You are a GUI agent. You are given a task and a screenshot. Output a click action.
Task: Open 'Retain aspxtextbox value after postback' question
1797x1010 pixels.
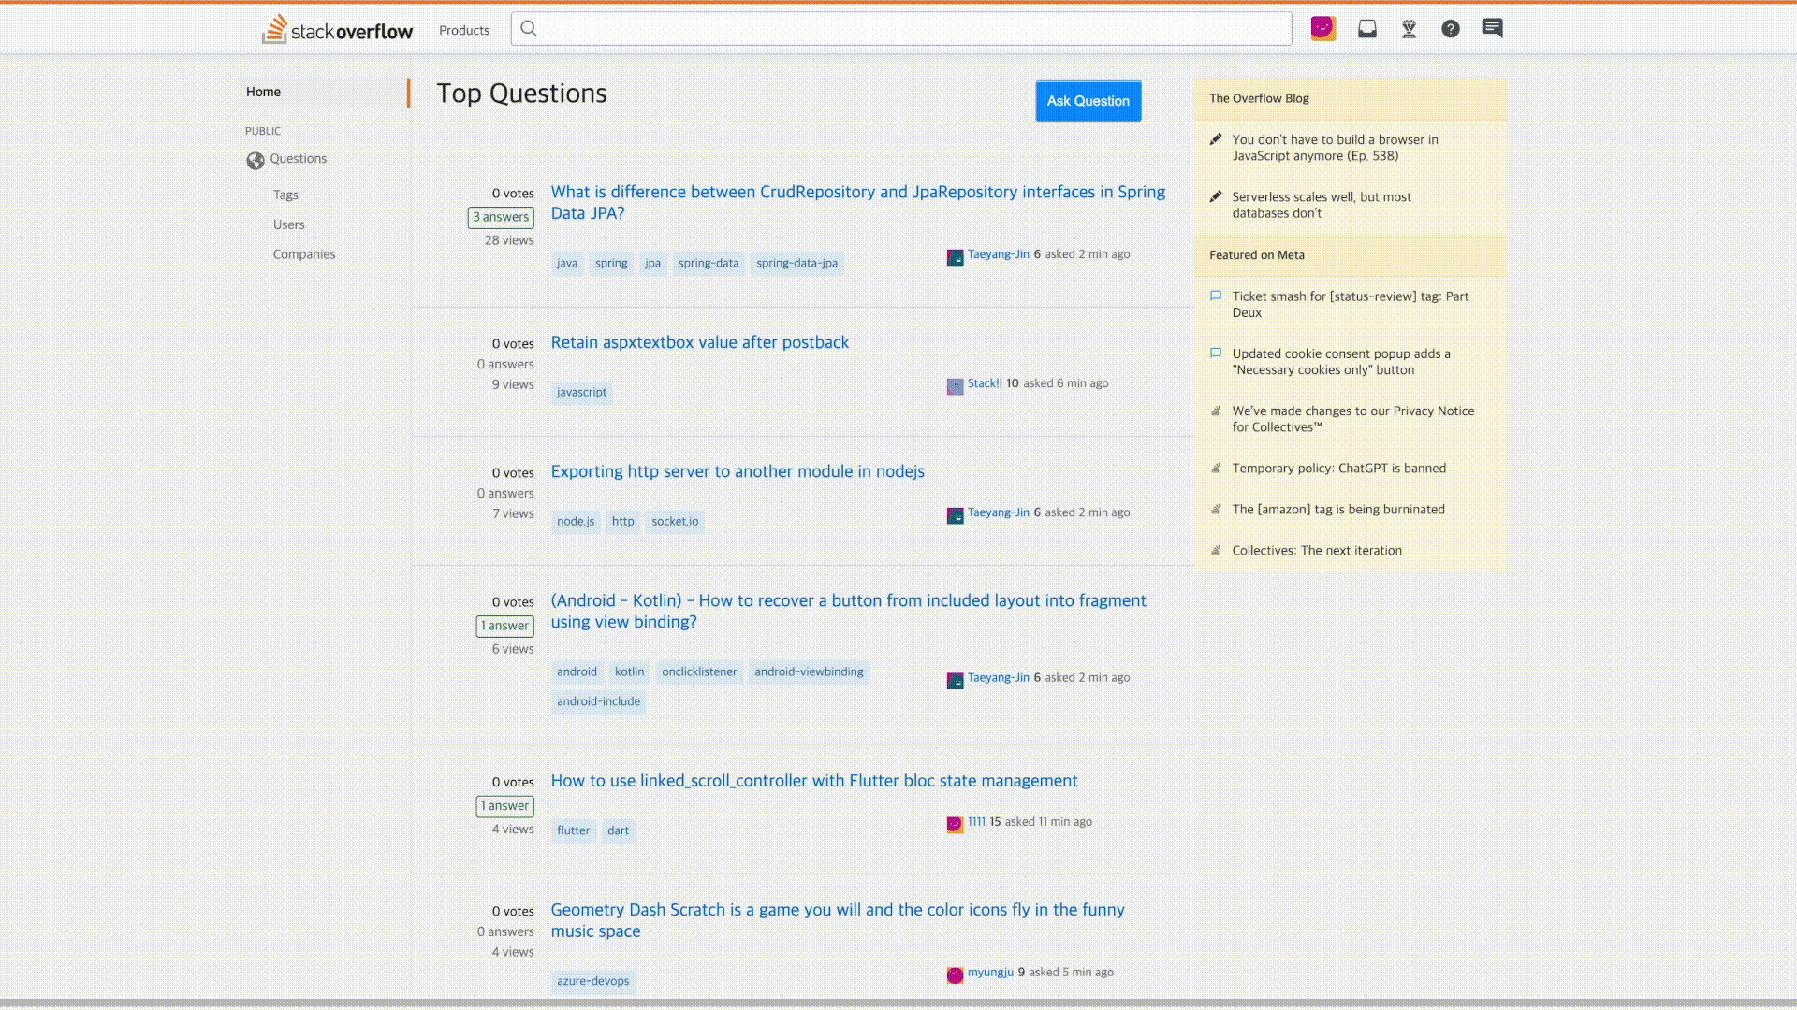click(699, 342)
